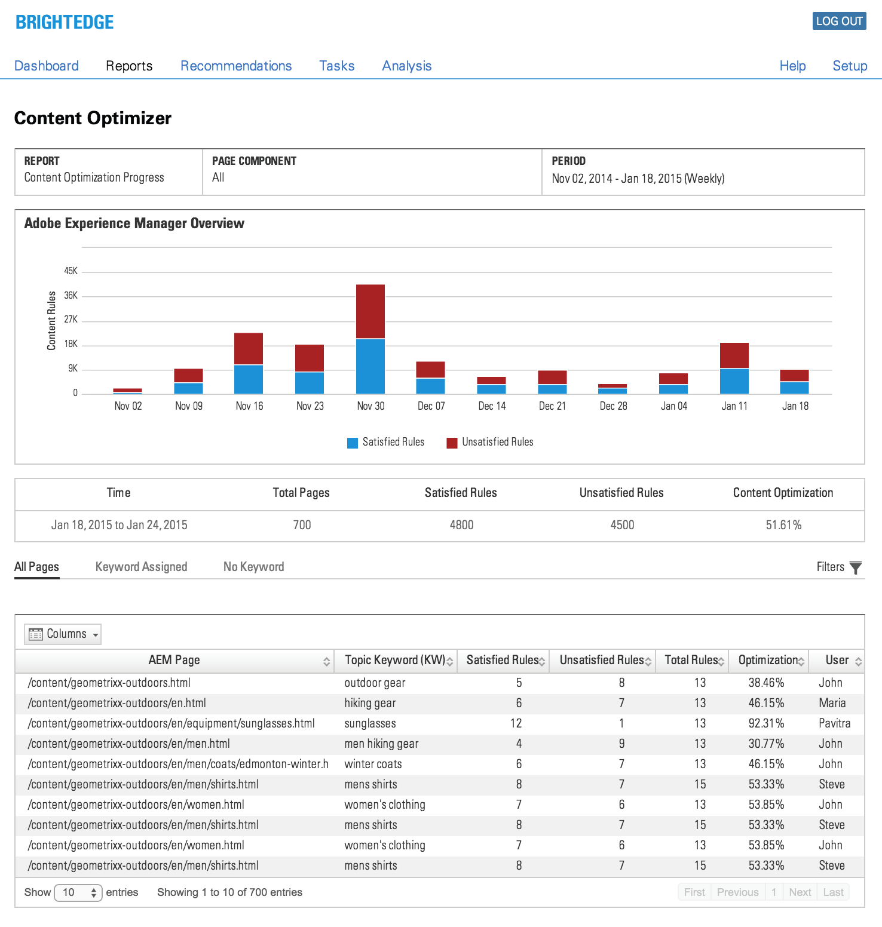The image size is (882, 927).
Task: Click the Columns table grid icon
Action: 36,634
